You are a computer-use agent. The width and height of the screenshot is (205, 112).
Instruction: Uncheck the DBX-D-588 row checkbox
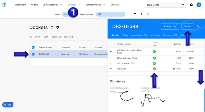pos(33,54)
